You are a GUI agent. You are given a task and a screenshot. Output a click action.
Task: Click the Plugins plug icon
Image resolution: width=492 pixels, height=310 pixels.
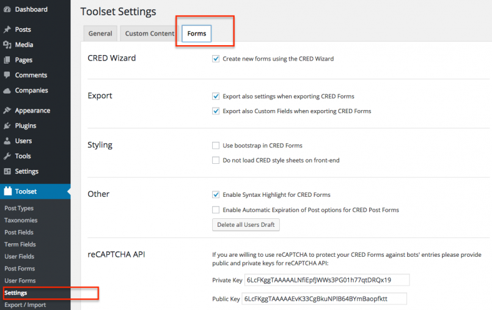[x=7, y=126]
